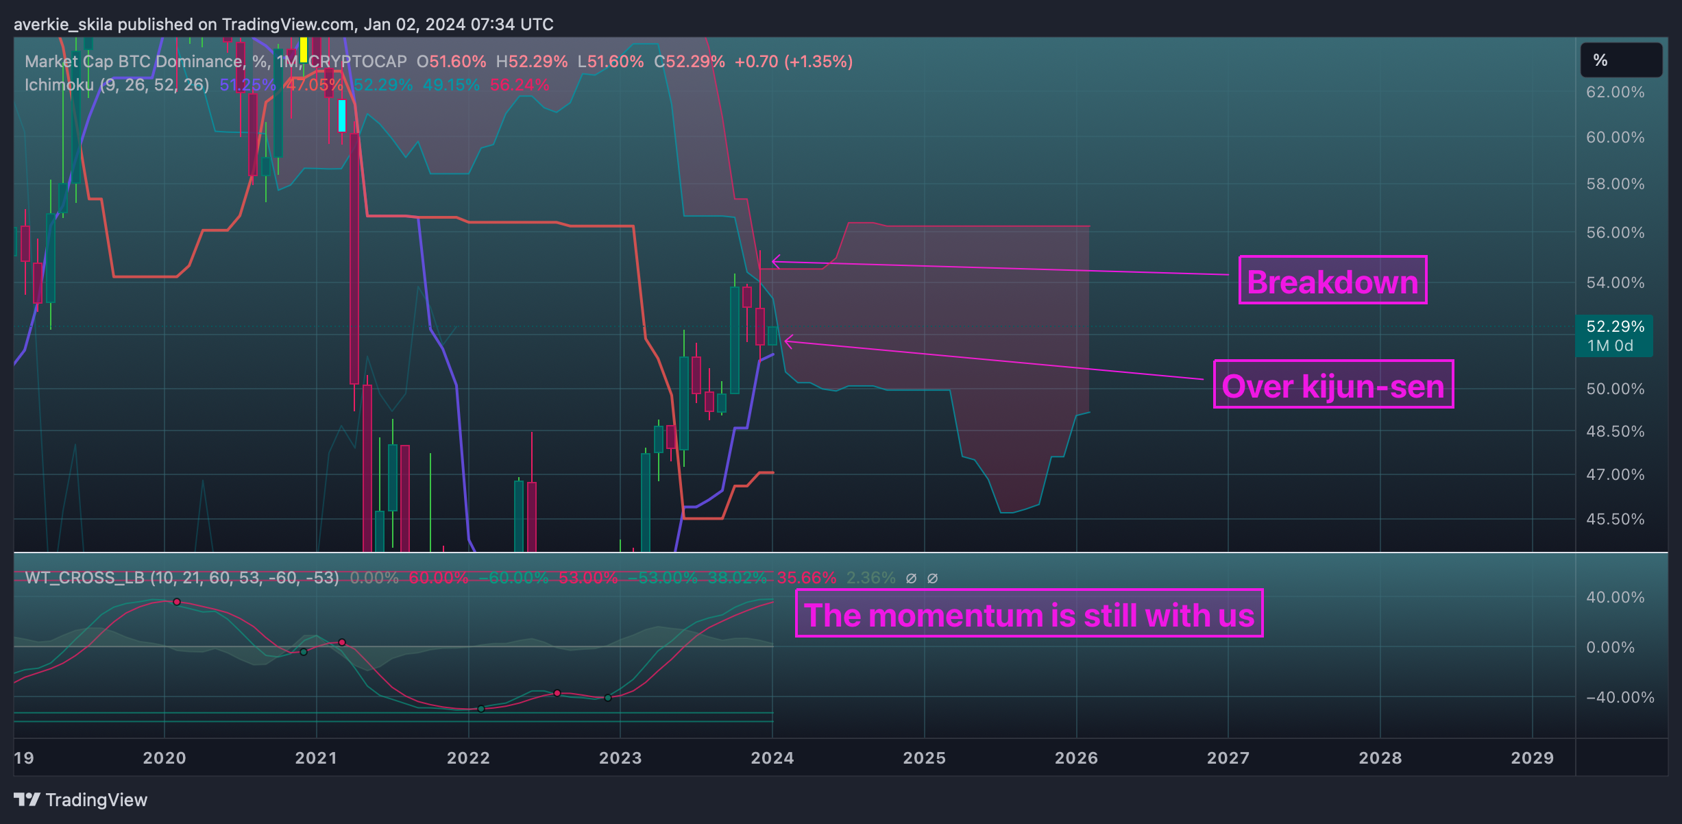
Task: Click the 0.00% oscillator axis label
Action: [x=1610, y=647]
